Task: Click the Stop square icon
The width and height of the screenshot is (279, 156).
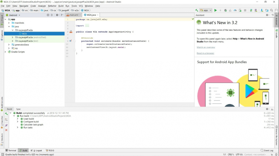Action: point(245,10)
